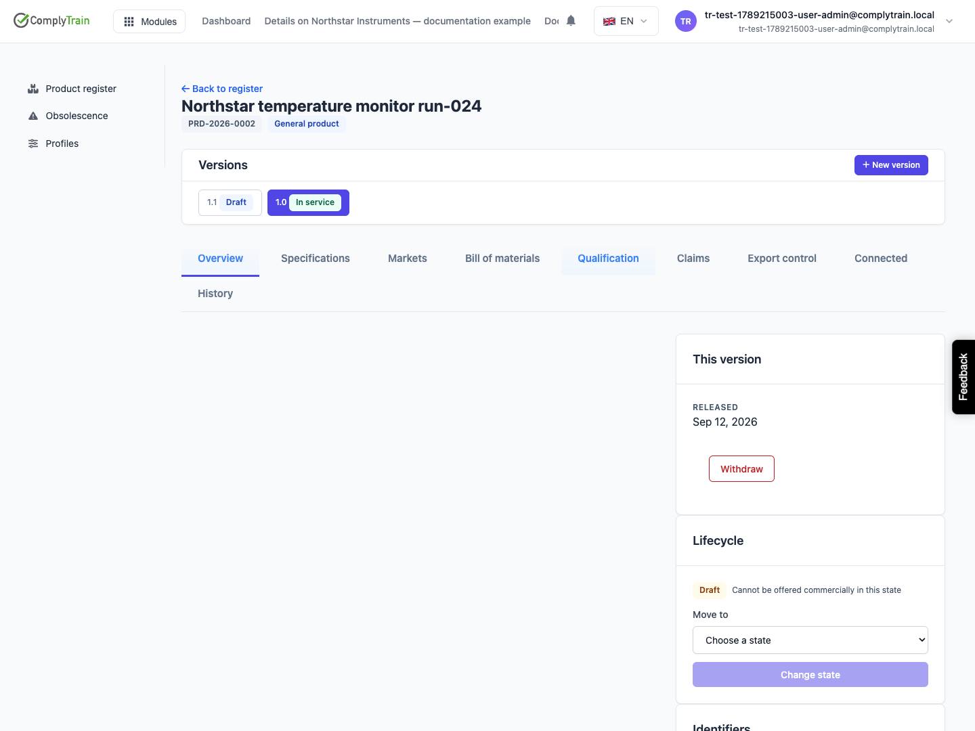Click the product title Northstar temperature monitor run-024
Viewport: 975px width, 731px height.
click(332, 106)
